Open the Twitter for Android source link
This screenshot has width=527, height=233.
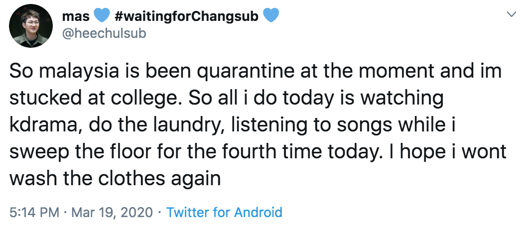pyautogui.click(x=224, y=213)
